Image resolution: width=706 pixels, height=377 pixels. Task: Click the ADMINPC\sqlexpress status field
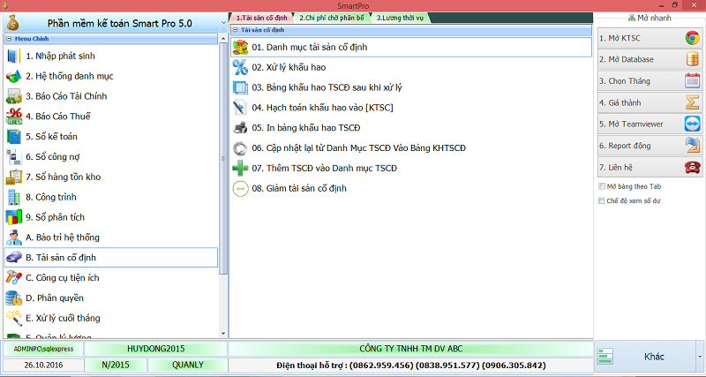pos(43,349)
